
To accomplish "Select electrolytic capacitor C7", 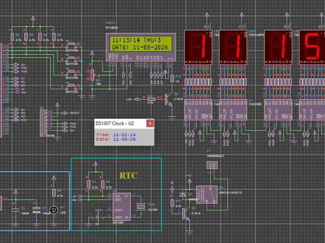I will (37, 210).
